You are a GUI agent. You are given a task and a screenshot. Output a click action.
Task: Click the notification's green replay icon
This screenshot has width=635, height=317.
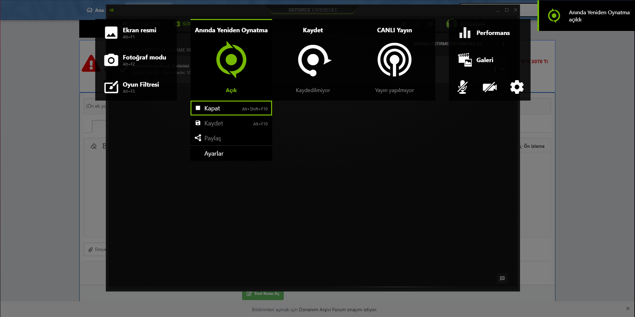click(x=554, y=16)
